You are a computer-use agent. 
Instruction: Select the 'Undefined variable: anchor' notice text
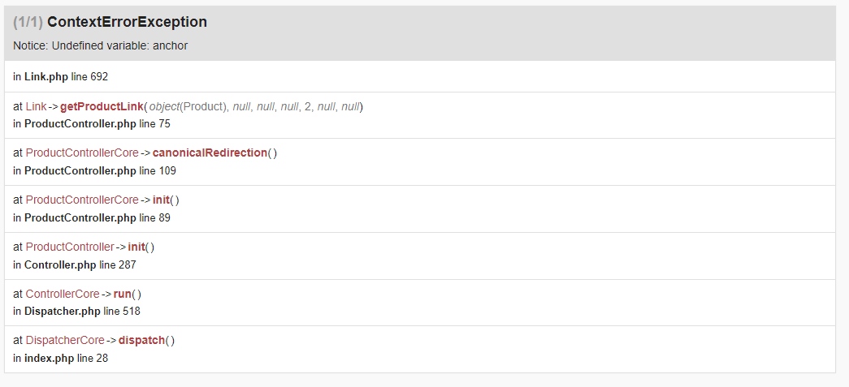point(119,45)
